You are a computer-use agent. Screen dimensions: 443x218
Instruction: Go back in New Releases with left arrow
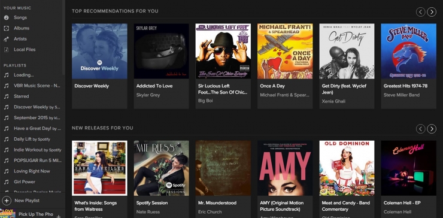click(420, 129)
